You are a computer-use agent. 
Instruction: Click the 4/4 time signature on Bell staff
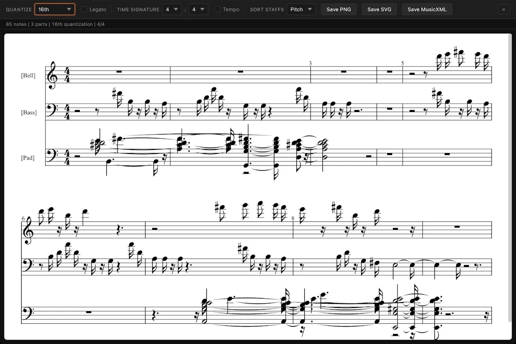(x=67, y=75)
